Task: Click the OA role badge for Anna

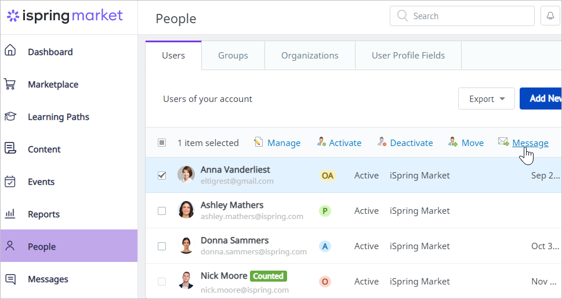Action: [328, 176]
